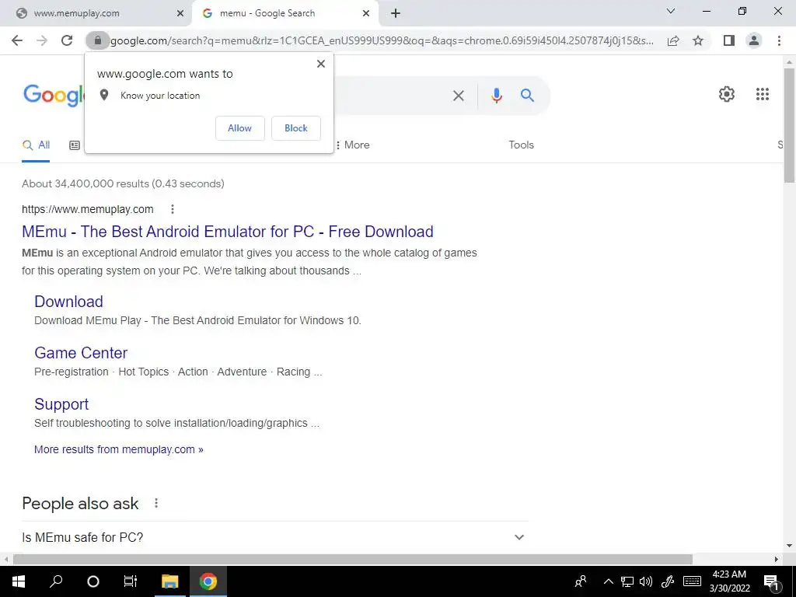The width and height of the screenshot is (796, 597).
Task: Clear the search box with the X
Action: coord(459,96)
